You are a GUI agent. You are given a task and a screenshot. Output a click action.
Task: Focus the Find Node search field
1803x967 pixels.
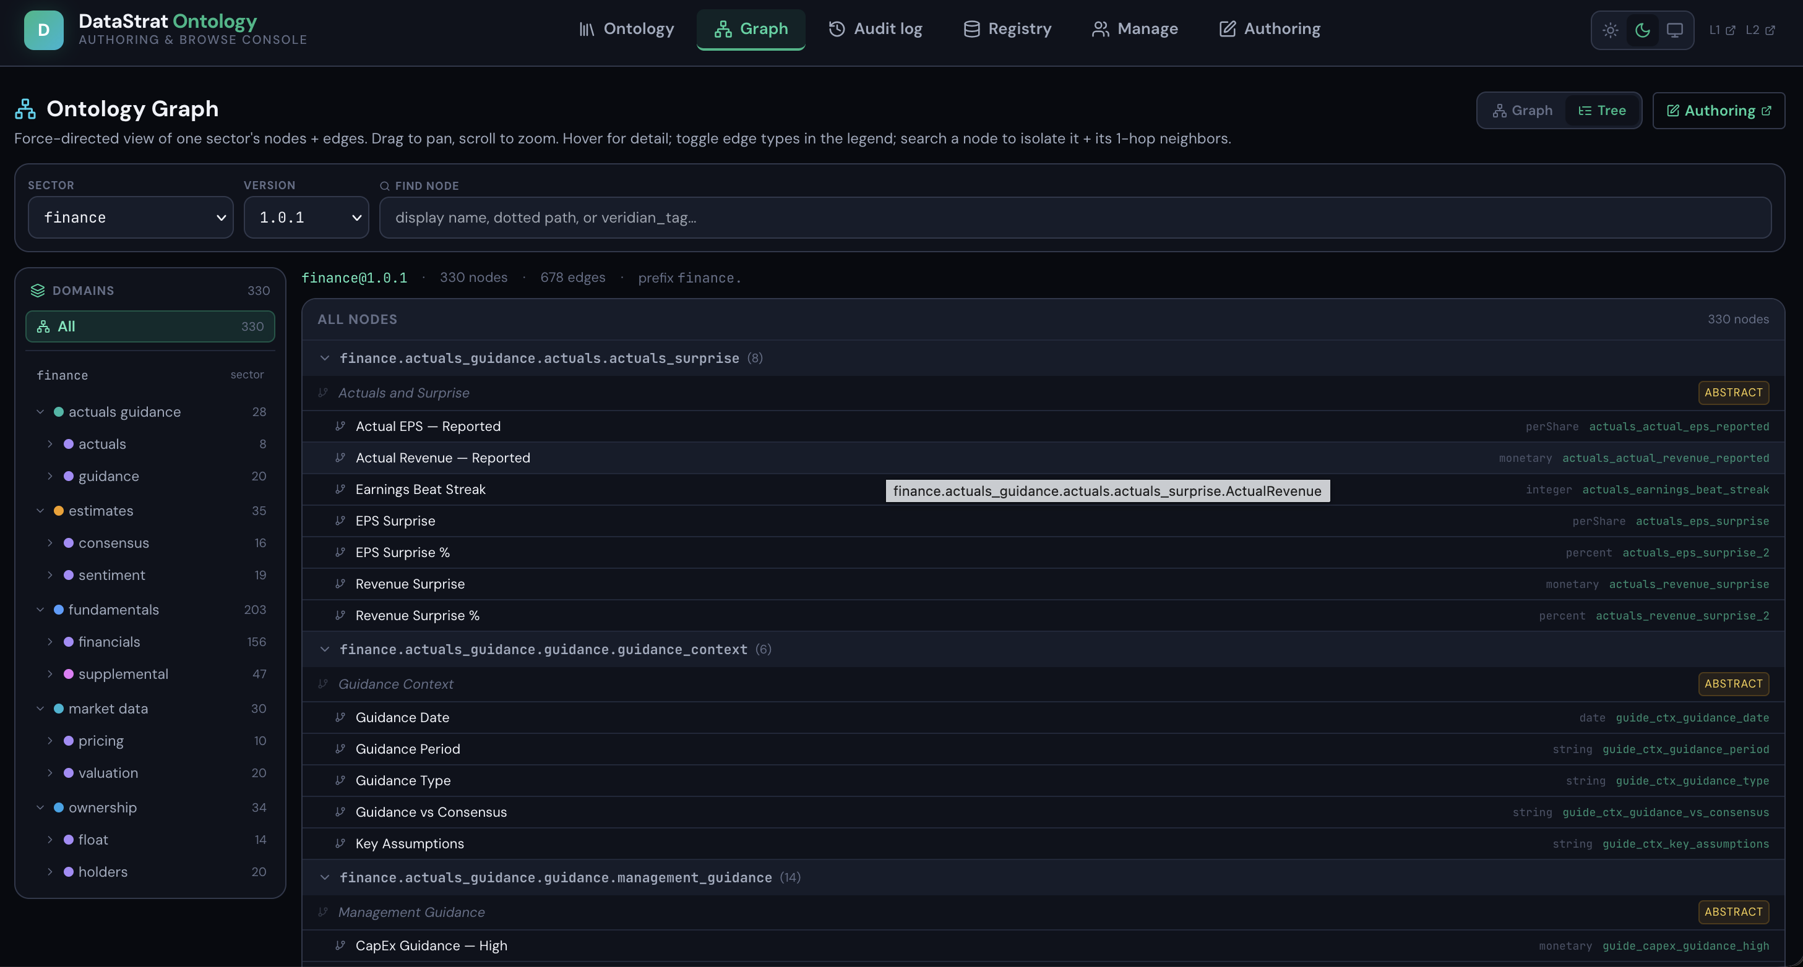pyautogui.click(x=1075, y=218)
